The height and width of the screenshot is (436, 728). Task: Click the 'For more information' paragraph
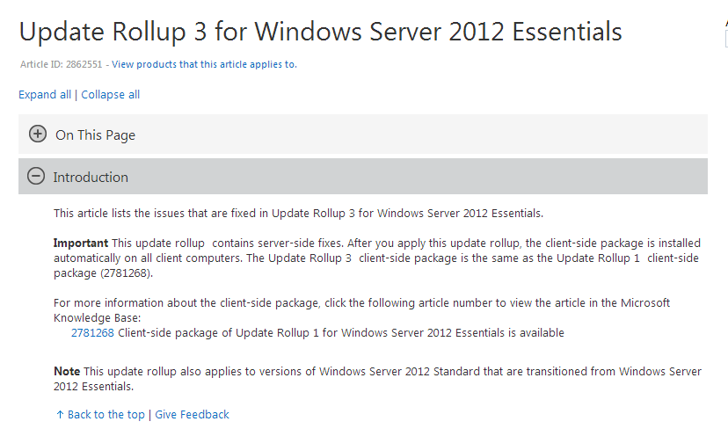(x=361, y=310)
